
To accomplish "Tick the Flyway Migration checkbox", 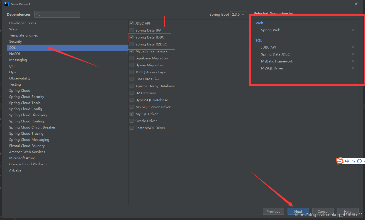I will point(132,65).
